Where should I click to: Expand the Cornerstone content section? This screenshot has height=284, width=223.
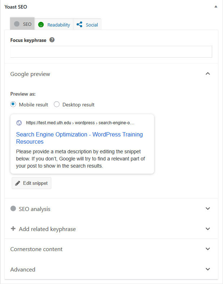tap(111, 249)
